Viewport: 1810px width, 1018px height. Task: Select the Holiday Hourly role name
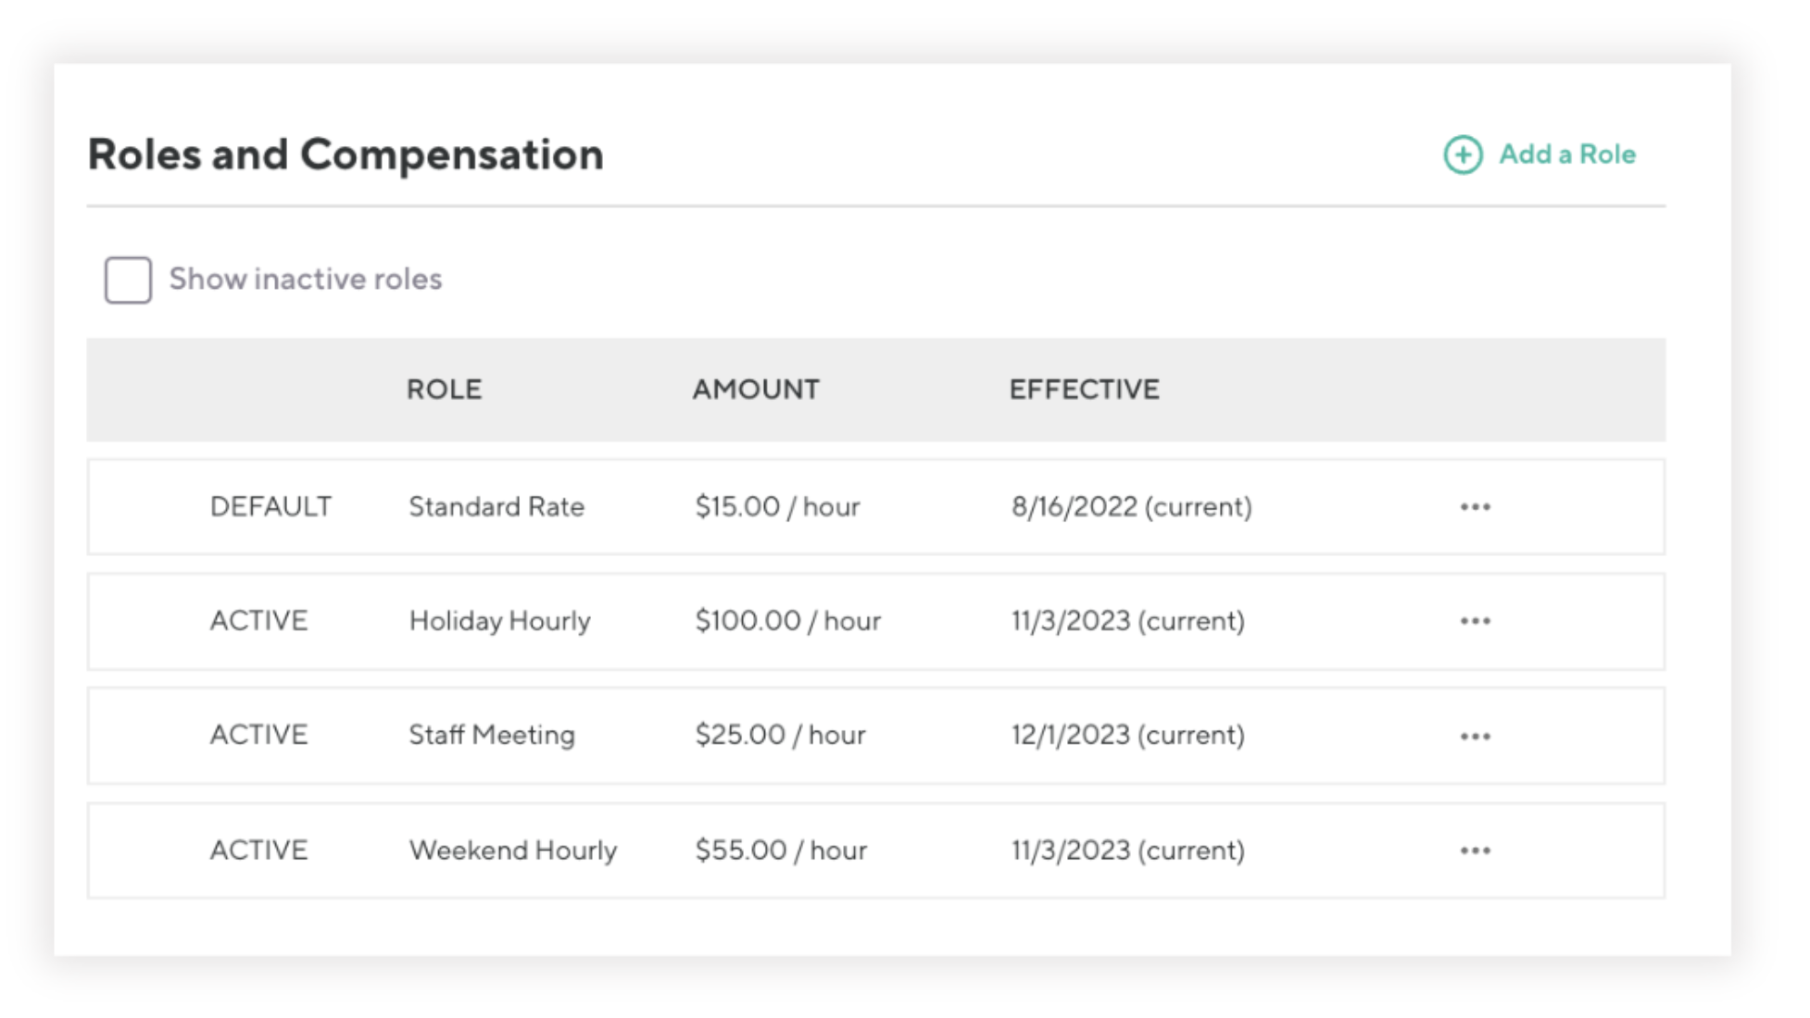[499, 621]
